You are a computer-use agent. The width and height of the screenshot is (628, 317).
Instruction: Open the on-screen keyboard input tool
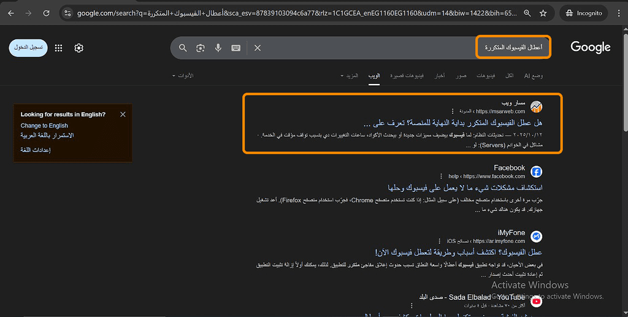[x=236, y=48]
